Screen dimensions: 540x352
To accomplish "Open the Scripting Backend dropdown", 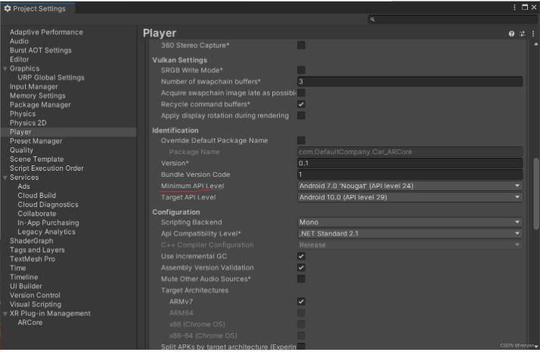I will point(410,222).
